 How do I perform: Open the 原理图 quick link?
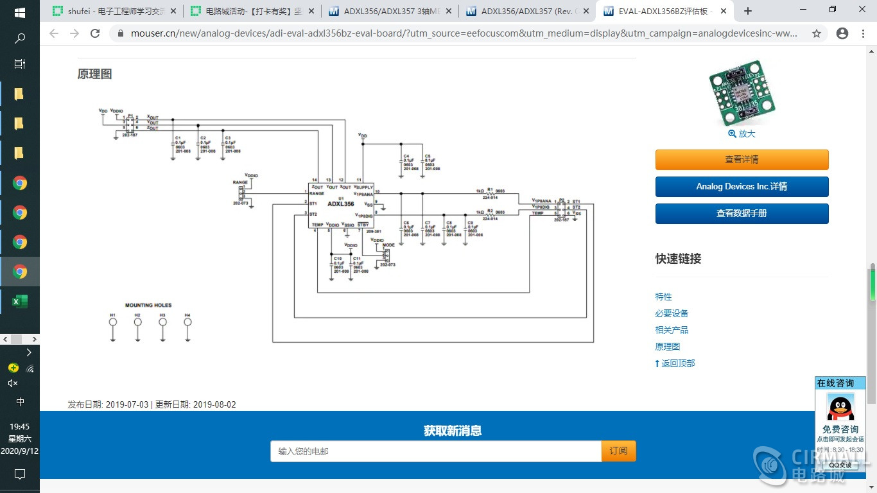(667, 347)
